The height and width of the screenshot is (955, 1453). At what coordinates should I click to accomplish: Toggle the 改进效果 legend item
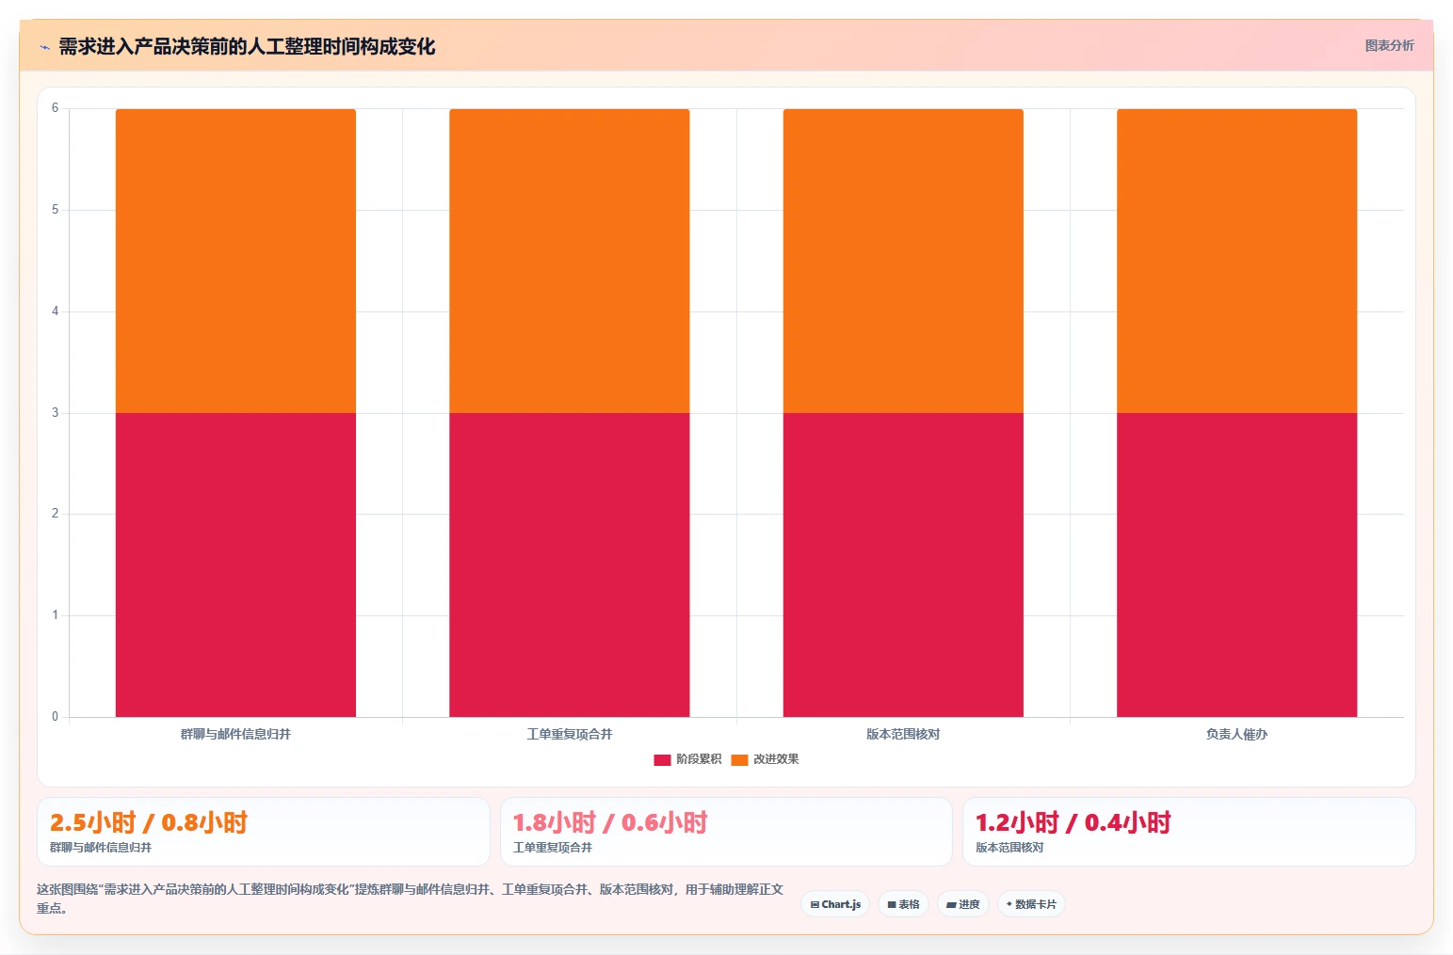(765, 759)
